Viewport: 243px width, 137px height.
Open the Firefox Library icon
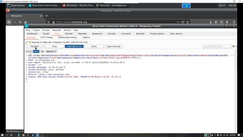(216, 22)
